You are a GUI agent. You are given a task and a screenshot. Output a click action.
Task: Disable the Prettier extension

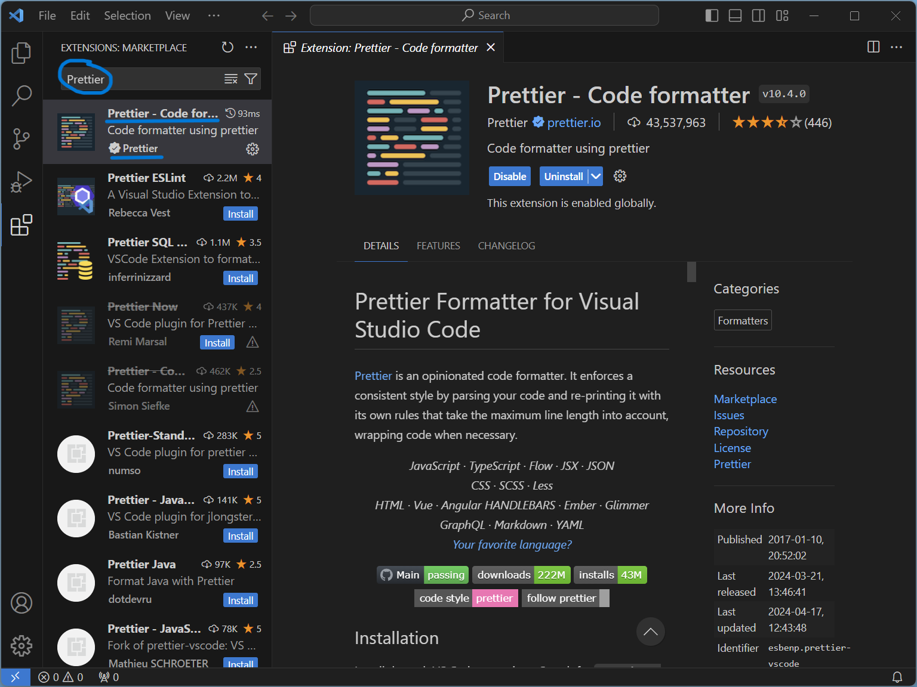509,176
